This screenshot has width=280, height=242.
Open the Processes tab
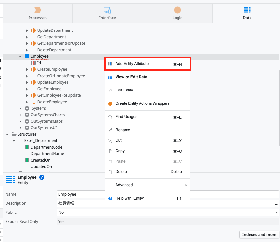click(x=38, y=13)
